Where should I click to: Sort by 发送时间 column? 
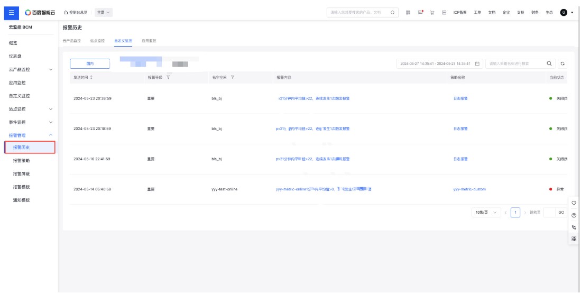click(x=91, y=78)
